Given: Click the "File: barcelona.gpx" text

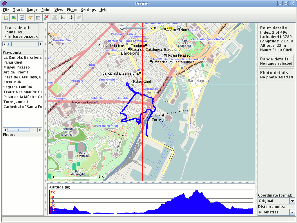Looking at the screenshot, I should pos(21,37).
